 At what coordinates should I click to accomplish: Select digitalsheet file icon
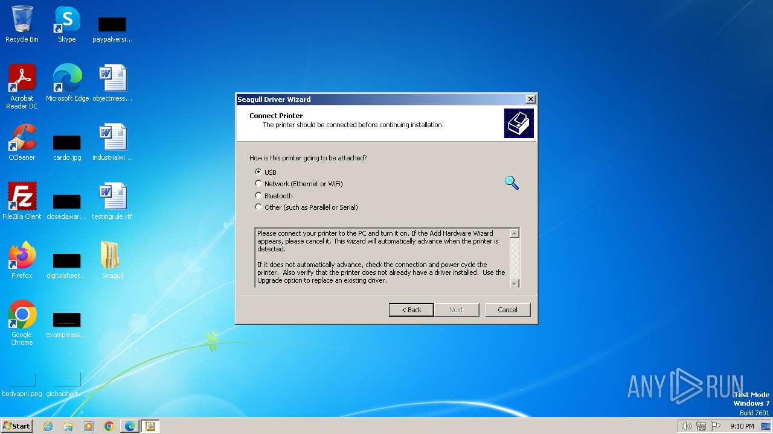pyautogui.click(x=67, y=266)
